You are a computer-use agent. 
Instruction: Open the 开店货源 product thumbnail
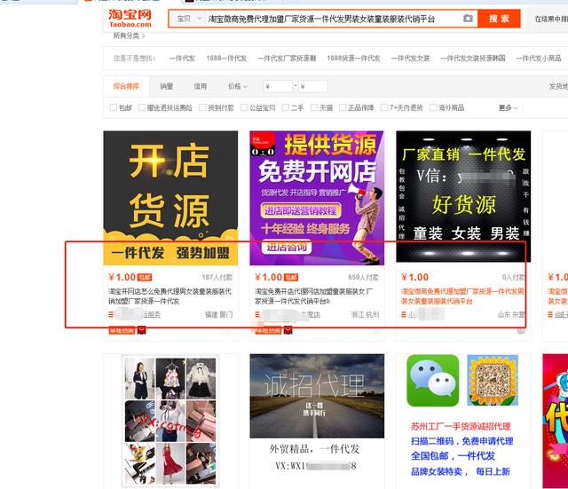pos(170,197)
